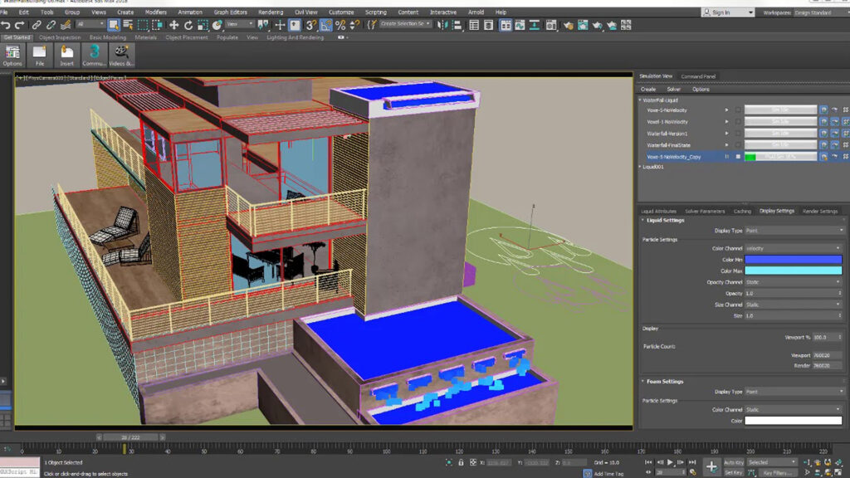Open the Modifiers menu
The width and height of the screenshot is (850, 478).
pos(155,12)
